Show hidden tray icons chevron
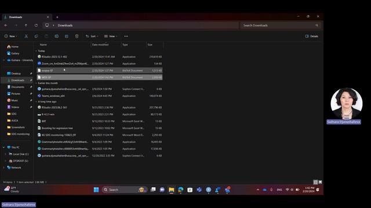Screen dimensions: 371x208 257,190
